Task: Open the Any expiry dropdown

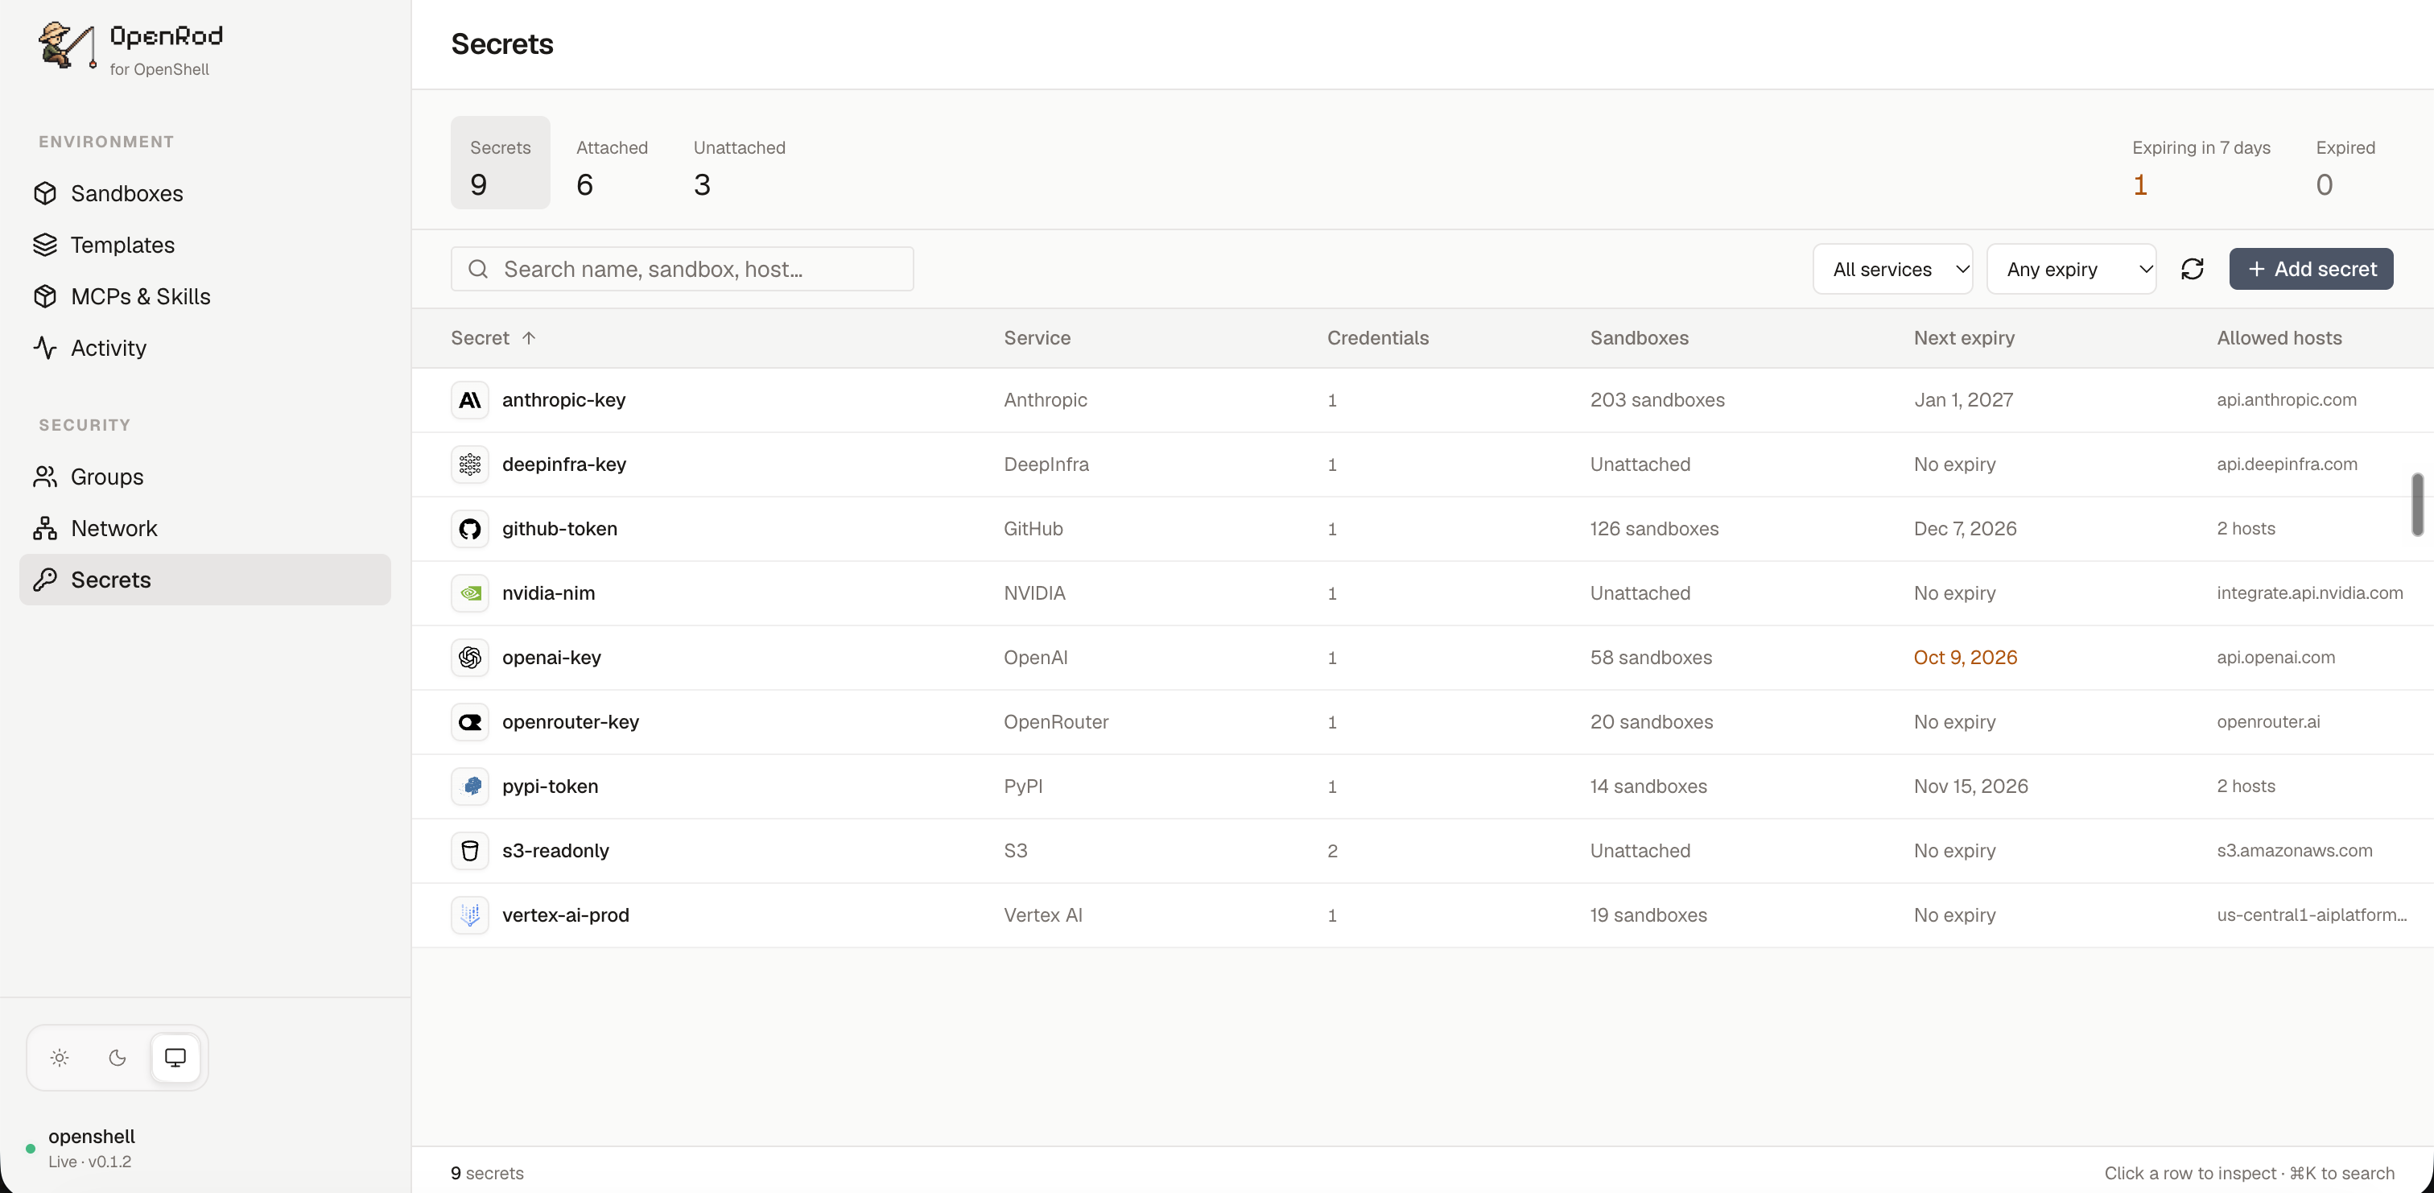Action: (x=2070, y=270)
